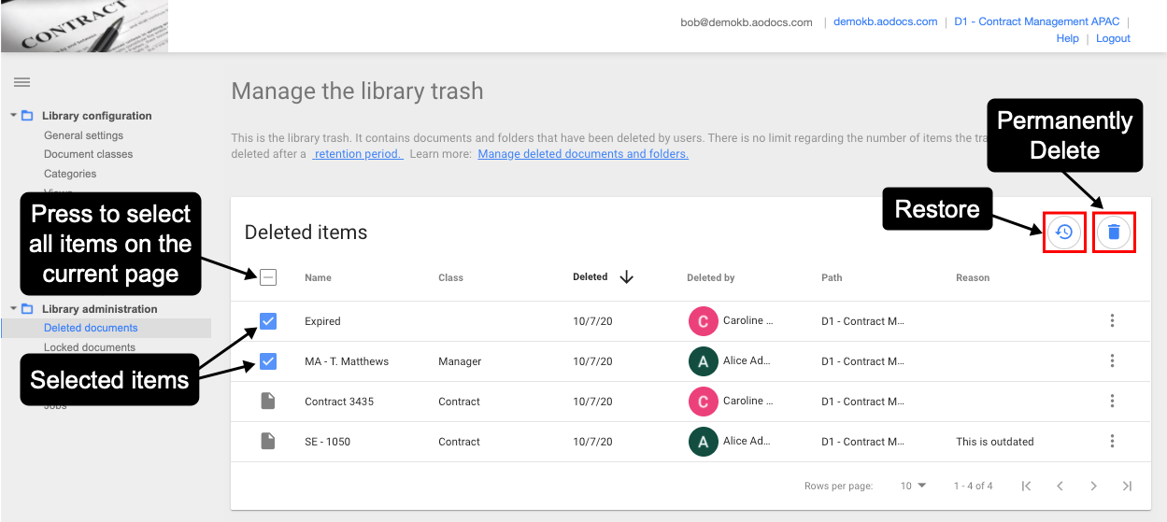This screenshot has width=1167, height=522.
Task: Open Manage deleted documents and folders link
Action: 583,154
